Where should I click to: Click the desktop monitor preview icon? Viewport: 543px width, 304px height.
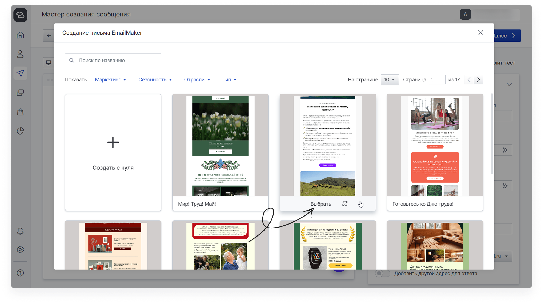pyautogui.click(x=49, y=63)
